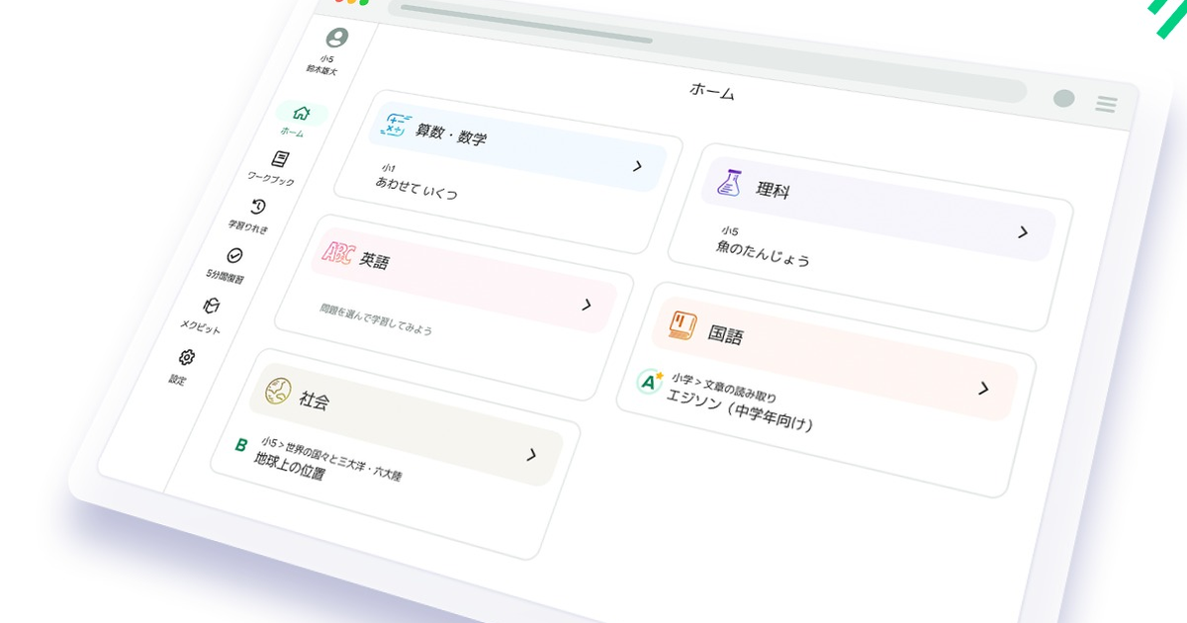Click the ホーム page heading
This screenshot has height=623, width=1187.
[x=712, y=92]
